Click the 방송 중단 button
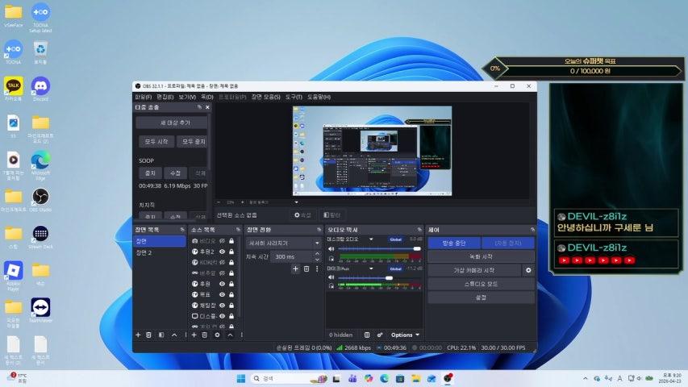This screenshot has height=387, width=688. click(452, 243)
